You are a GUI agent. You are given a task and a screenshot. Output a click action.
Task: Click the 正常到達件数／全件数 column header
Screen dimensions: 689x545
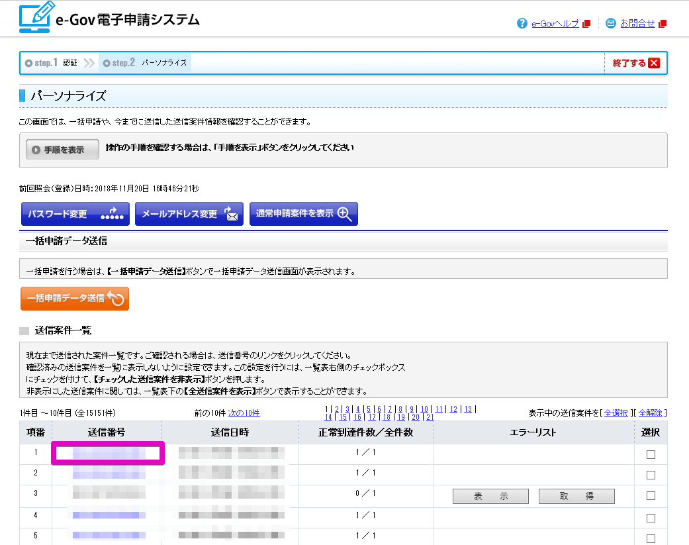(365, 432)
